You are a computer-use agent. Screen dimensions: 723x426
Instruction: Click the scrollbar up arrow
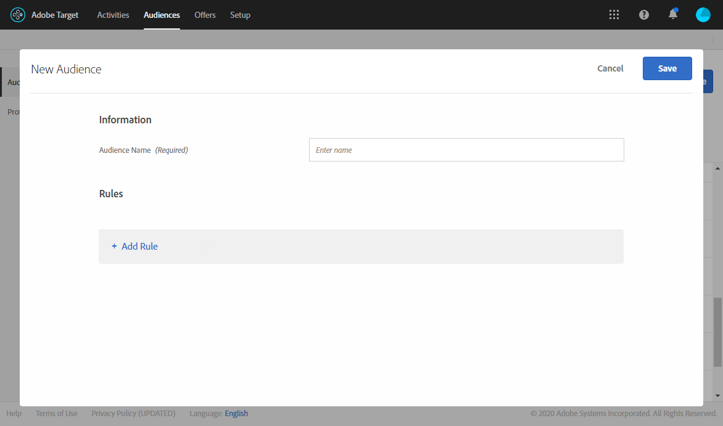[717, 168]
